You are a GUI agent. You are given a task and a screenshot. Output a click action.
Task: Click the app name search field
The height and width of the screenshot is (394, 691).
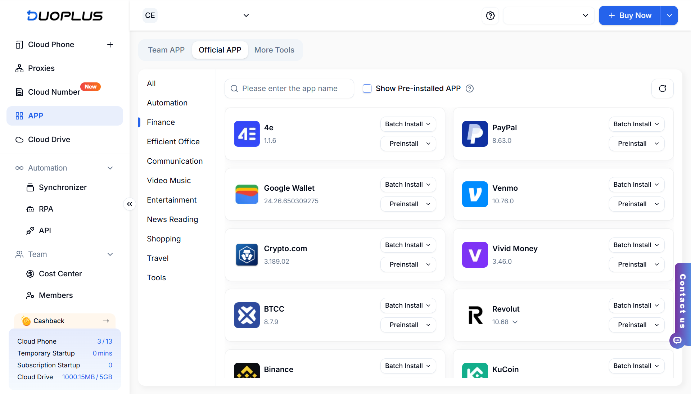[289, 89]
